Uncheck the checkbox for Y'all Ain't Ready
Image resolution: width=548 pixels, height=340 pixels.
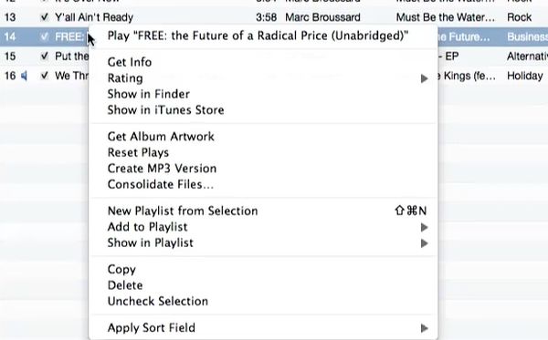click(45, 16)
